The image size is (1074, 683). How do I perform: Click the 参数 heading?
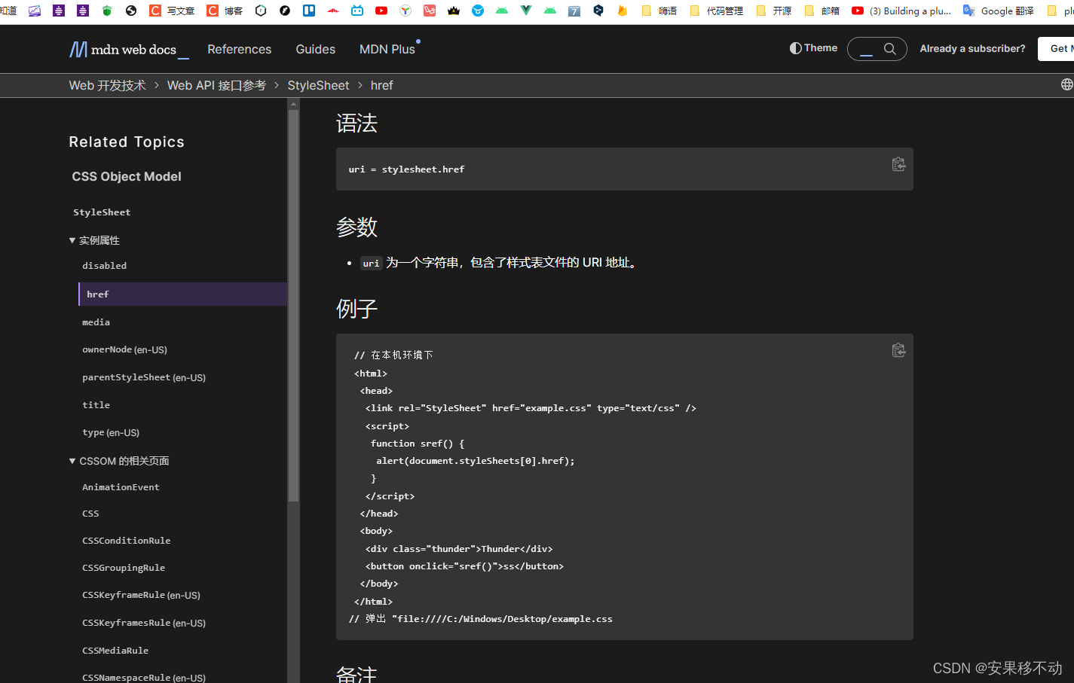356,227
